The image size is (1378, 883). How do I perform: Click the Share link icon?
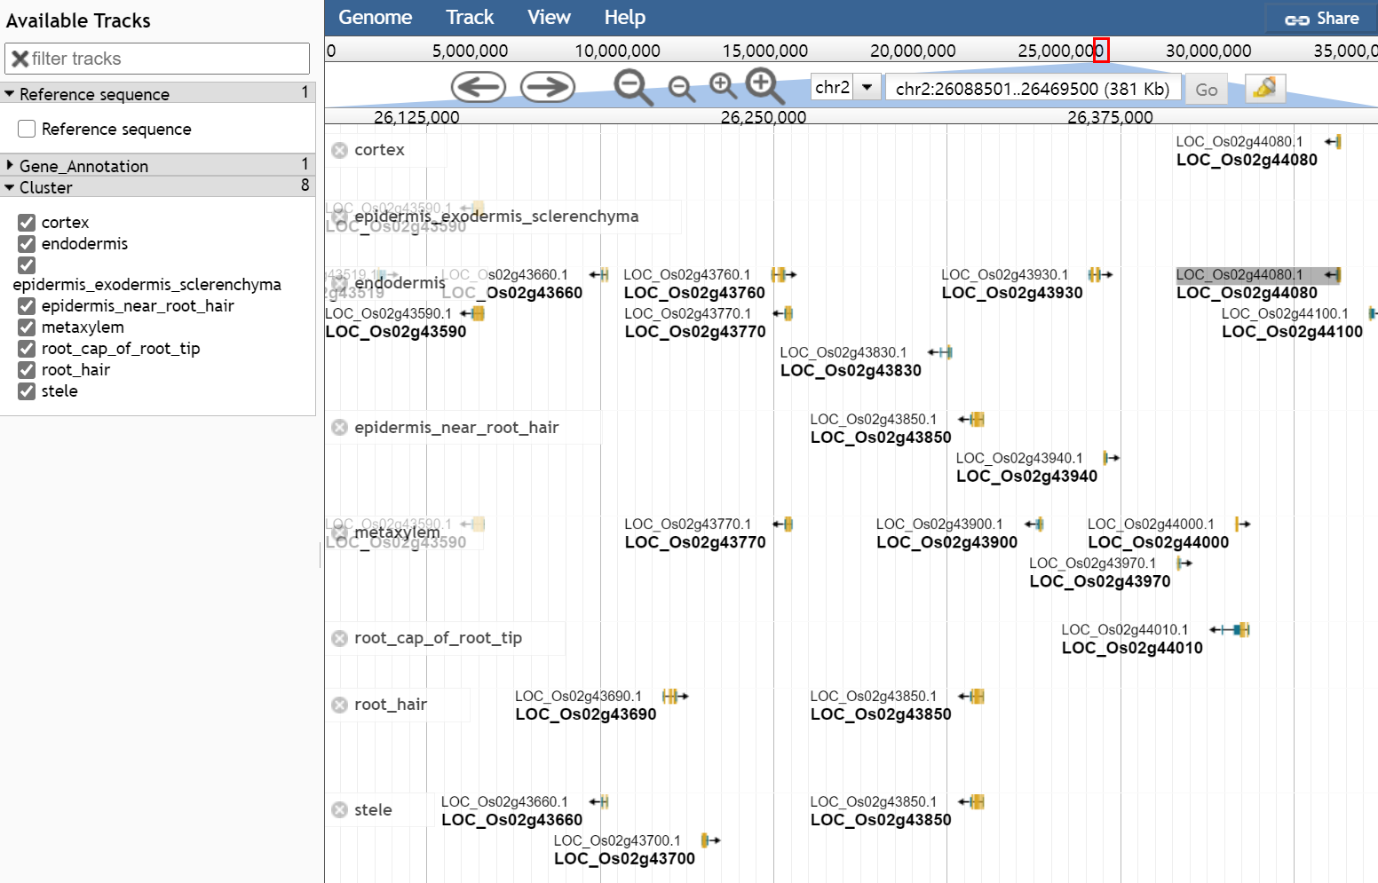coord(1297,20)
